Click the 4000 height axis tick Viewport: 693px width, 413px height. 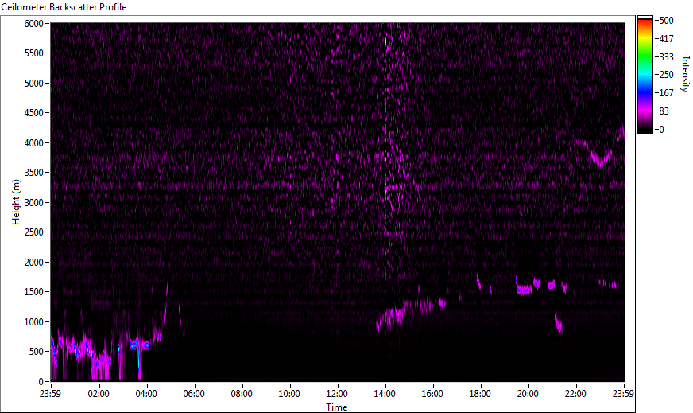pyautogui.click(x=33, y=143)
